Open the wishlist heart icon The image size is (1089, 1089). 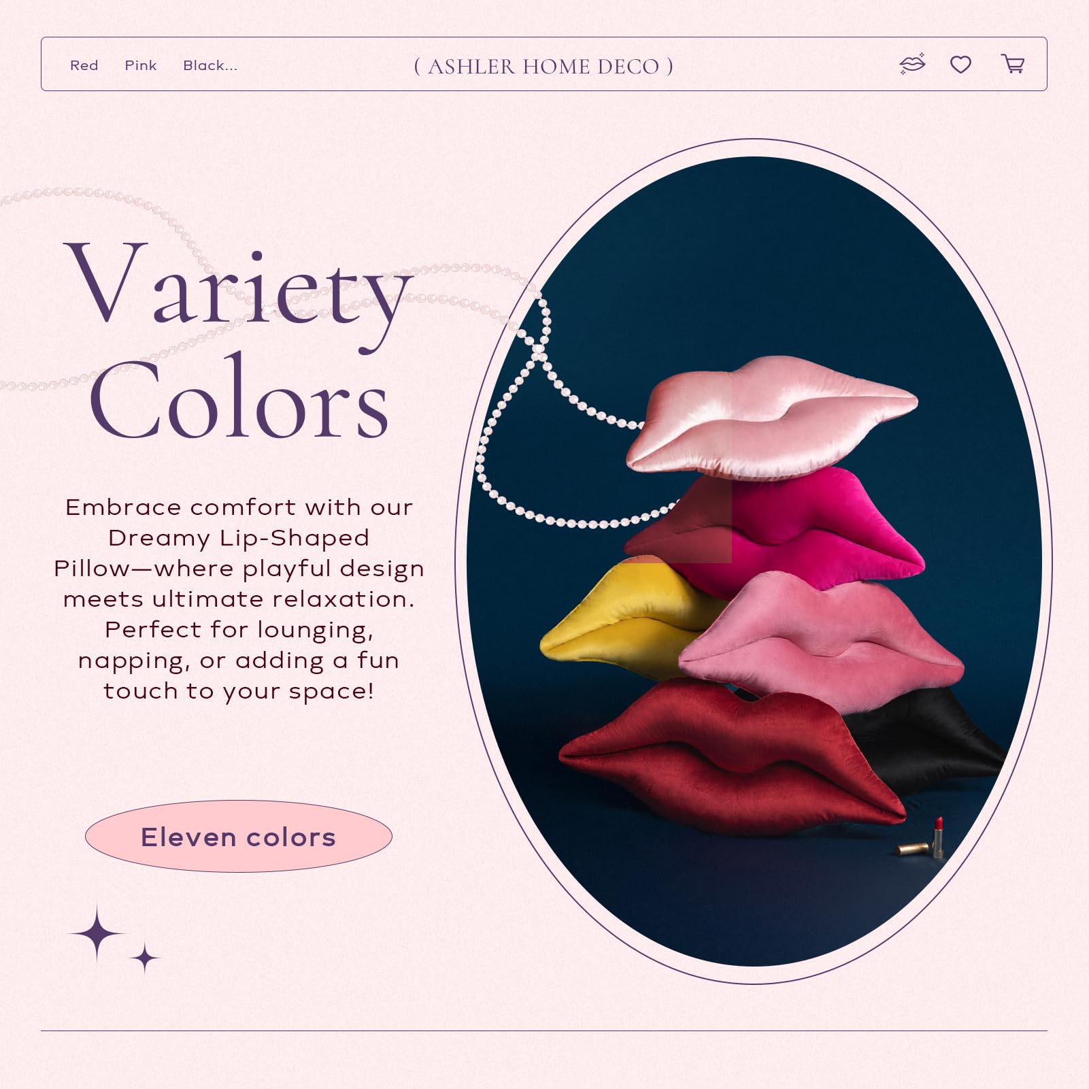960,65
